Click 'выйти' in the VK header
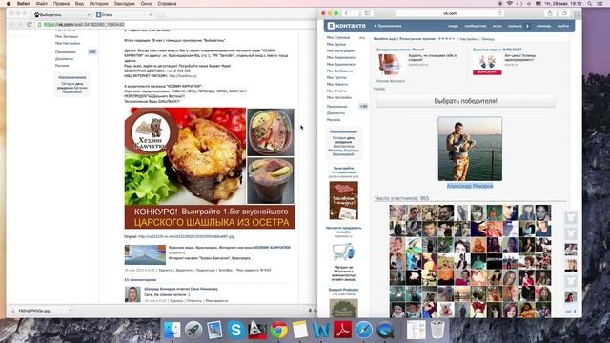Image resolution: width=610 pixels, height=343 pixels. click(x=563, y=26)
